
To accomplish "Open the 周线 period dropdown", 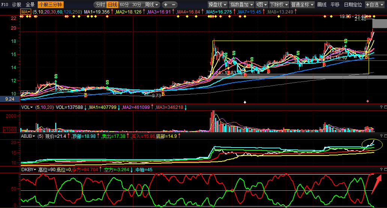I will (x=151, y=5).
